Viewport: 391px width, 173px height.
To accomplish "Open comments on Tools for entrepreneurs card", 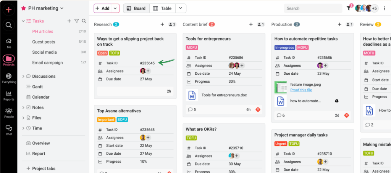I will tap(192, 109).
